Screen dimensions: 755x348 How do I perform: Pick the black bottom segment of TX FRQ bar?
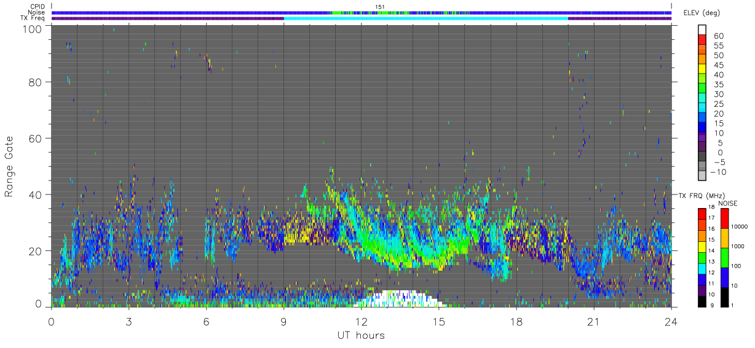coord(702,301)
